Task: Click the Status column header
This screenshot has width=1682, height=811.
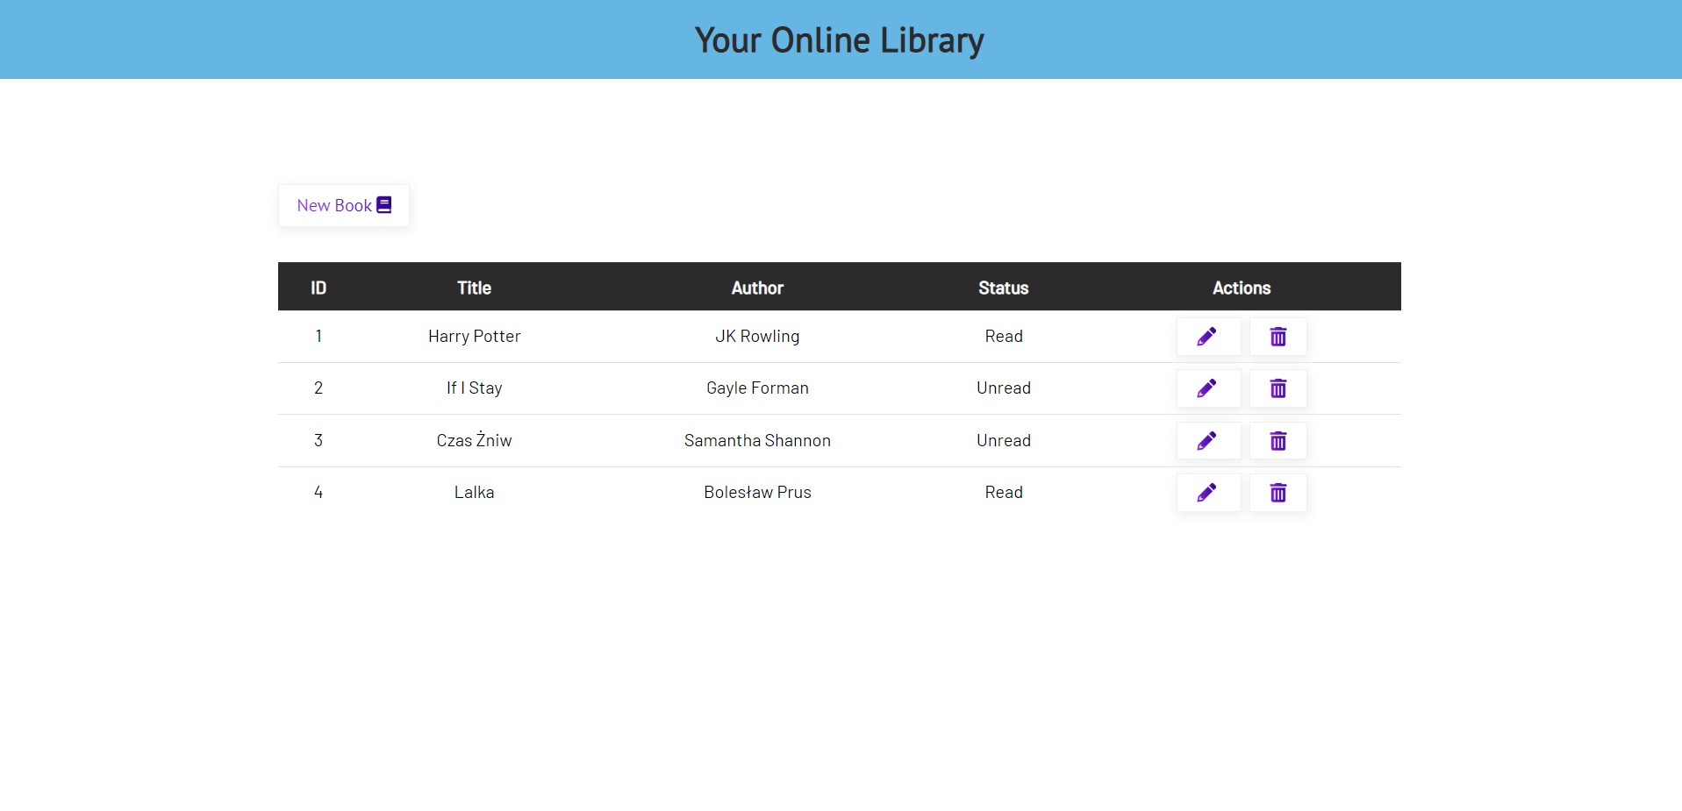Action: 1003,287
